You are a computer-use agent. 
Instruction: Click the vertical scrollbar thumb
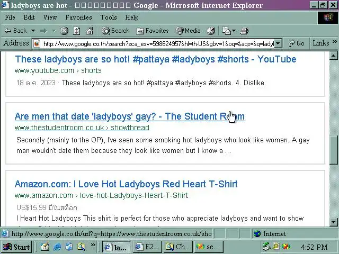pyautogui.click(x=333, y=150)
